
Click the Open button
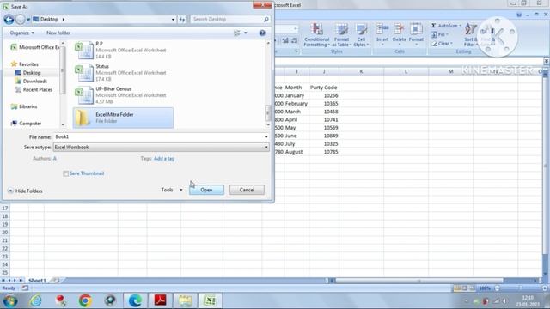tap(206, 190)
